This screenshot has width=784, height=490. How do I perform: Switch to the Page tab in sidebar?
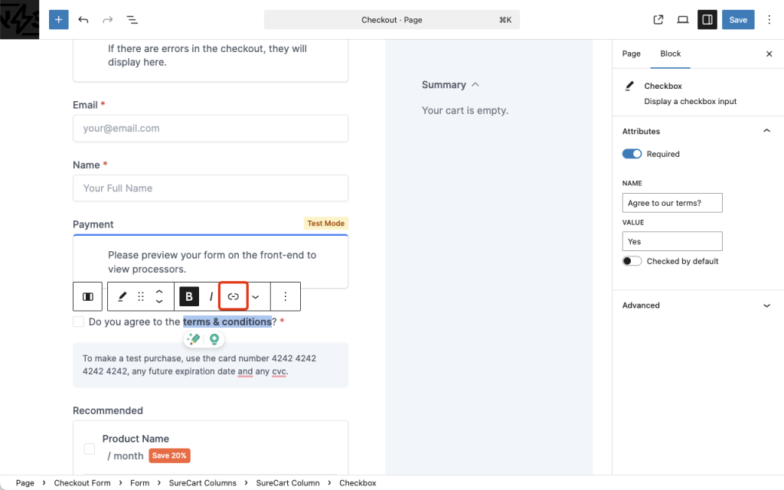[x=631, y=54]
